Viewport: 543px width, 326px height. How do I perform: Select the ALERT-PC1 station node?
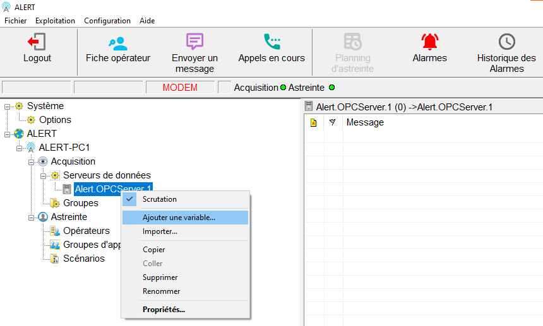pyautogui.click(x=64, y=148)
